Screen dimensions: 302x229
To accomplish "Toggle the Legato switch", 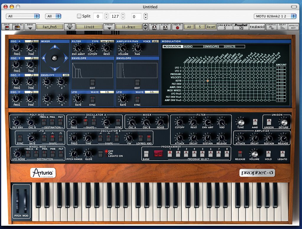I will coord(282,154).
